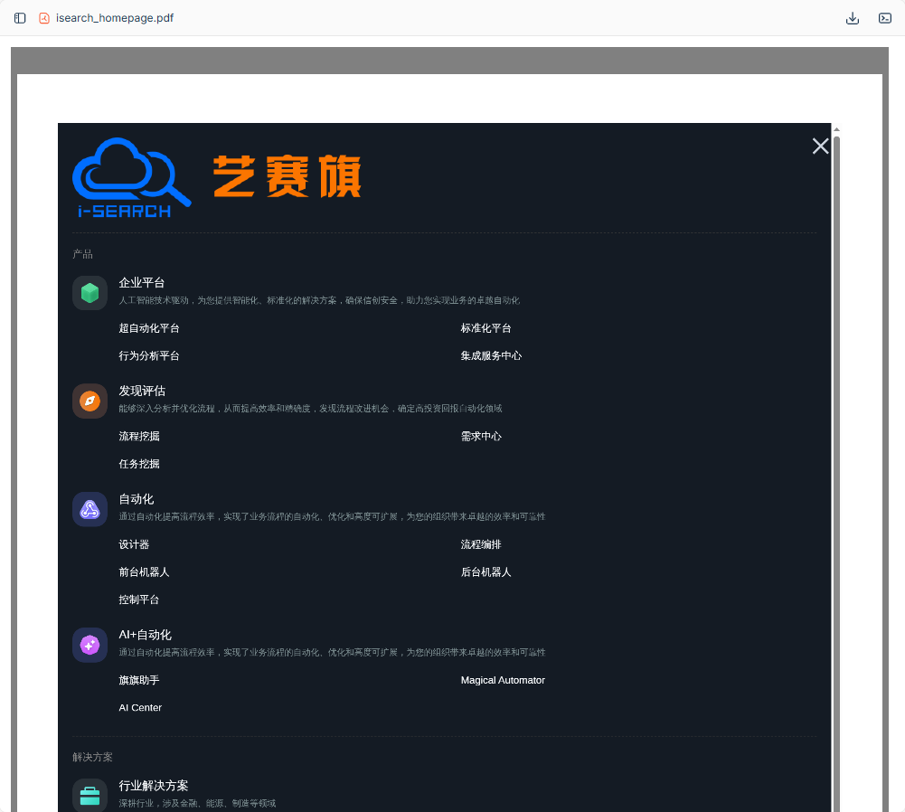The height and width of the screenshot is (812, 905).
Task: Click the 深耕行业 description text
Action: pos(197,803)
